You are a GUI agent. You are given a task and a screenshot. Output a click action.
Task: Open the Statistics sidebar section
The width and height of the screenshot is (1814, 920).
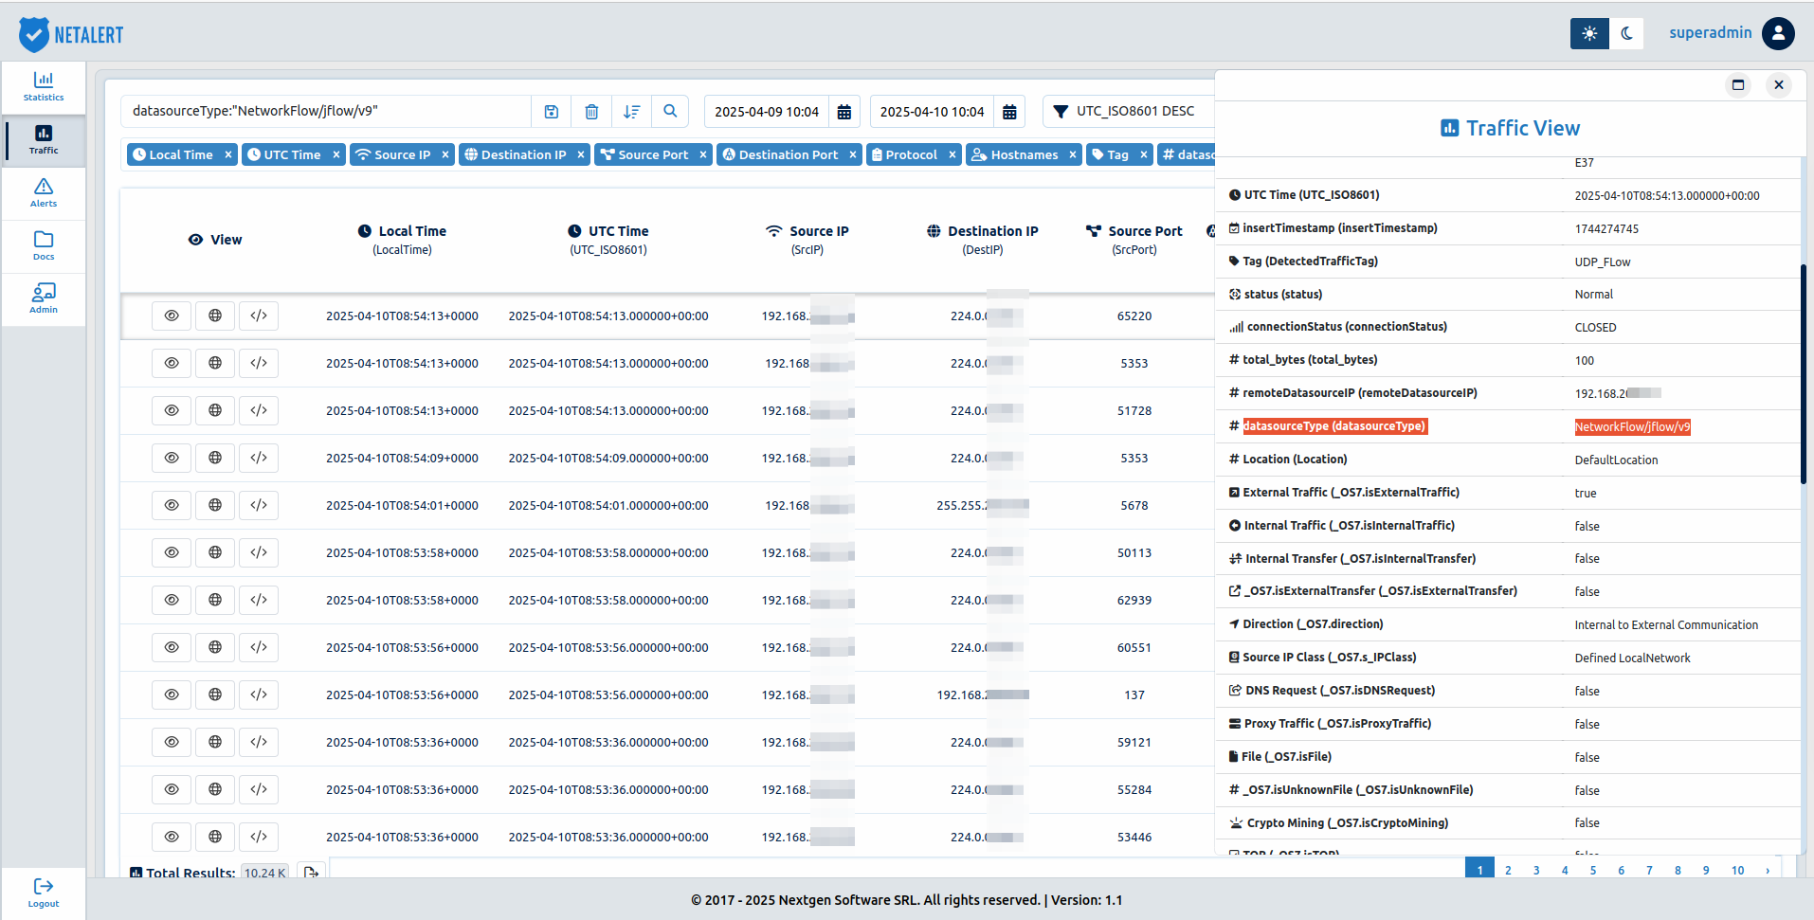(x=44, y=87)
